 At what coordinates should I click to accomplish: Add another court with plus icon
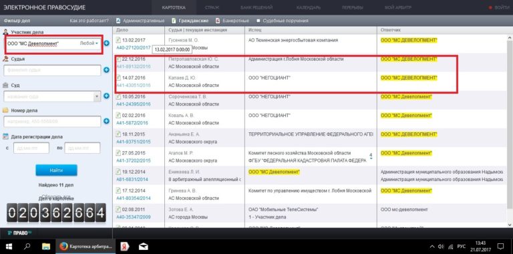[x=106, y=96]
